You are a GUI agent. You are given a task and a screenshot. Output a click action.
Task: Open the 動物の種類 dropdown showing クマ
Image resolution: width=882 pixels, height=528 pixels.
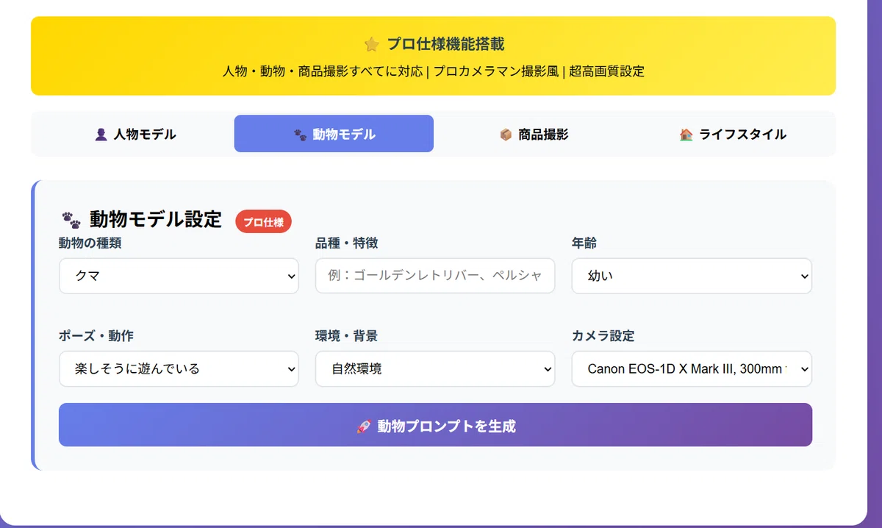click(x=179, y=276)
